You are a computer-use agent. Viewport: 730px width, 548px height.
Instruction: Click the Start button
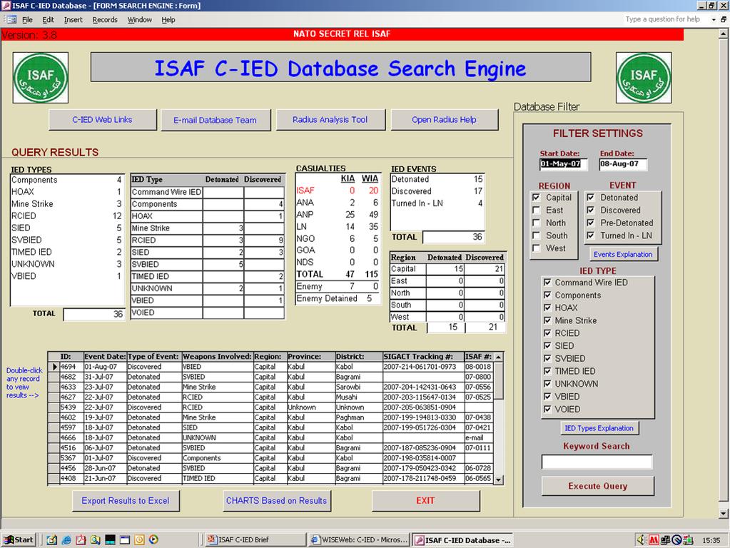point(19,539)
